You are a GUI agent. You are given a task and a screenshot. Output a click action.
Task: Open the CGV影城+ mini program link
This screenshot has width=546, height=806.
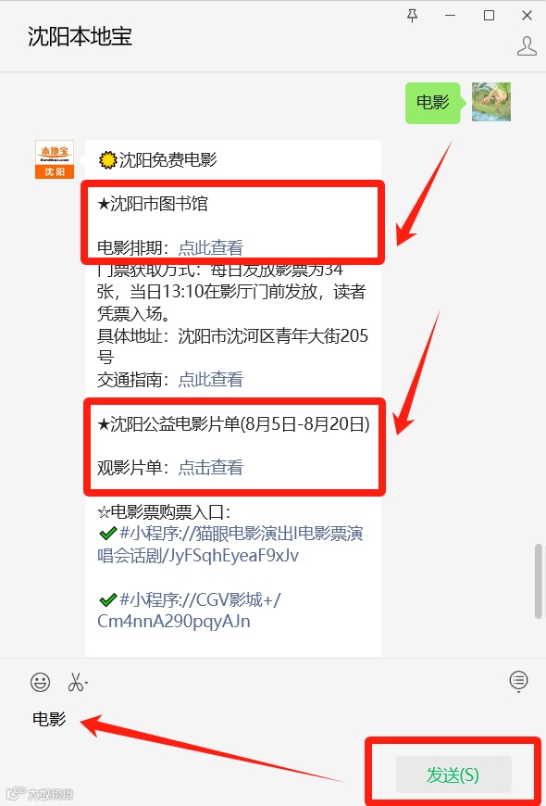(190, 611)
